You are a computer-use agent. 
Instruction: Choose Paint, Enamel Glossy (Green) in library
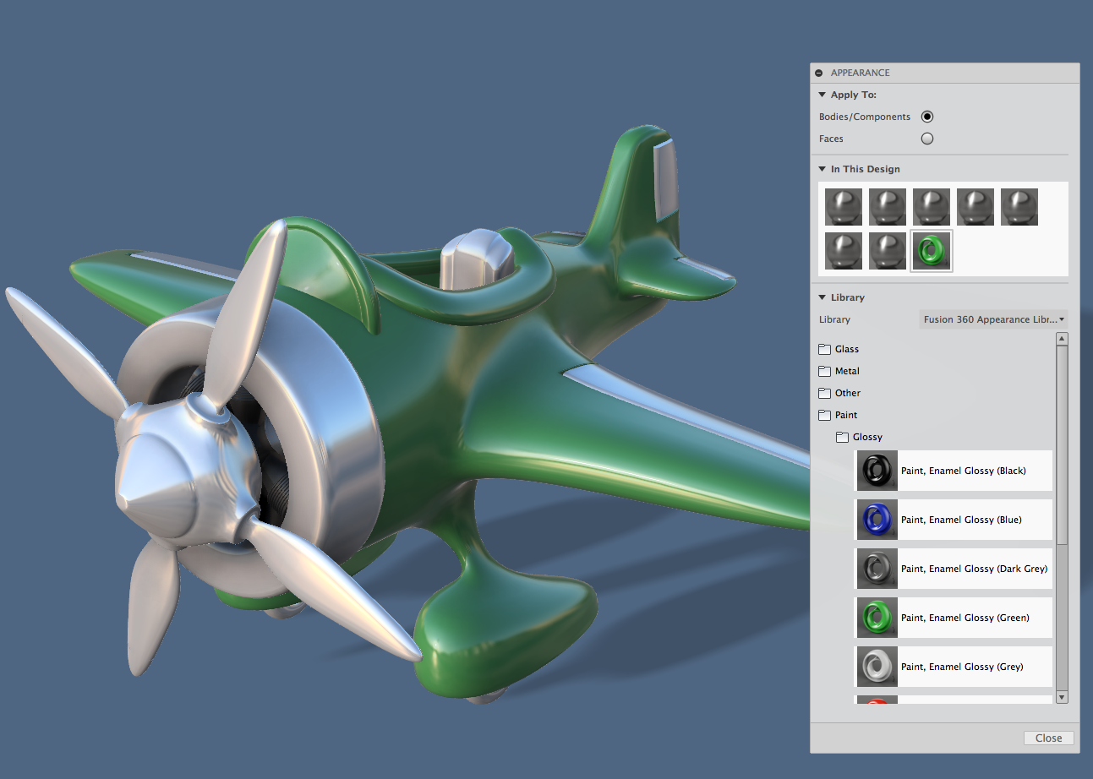click(x=954, y=618)
